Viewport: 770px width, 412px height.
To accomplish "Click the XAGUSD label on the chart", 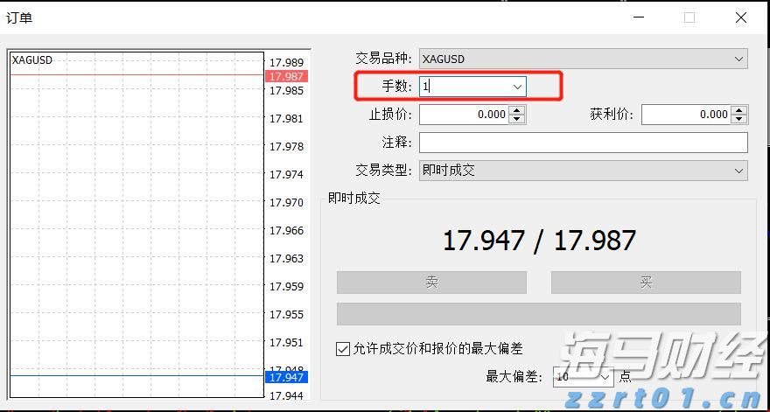I will [31, 59].
